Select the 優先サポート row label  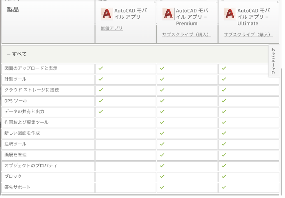point(17,187)
